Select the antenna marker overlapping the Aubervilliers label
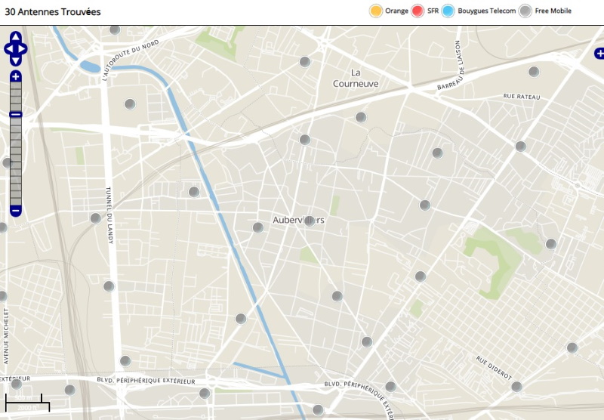This screenshot has width=604, height=420. pyautogui.click(x=310, y=221)
